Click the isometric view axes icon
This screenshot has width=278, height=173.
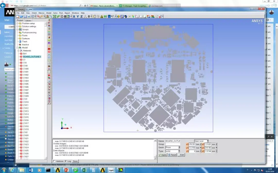(85, 16)
